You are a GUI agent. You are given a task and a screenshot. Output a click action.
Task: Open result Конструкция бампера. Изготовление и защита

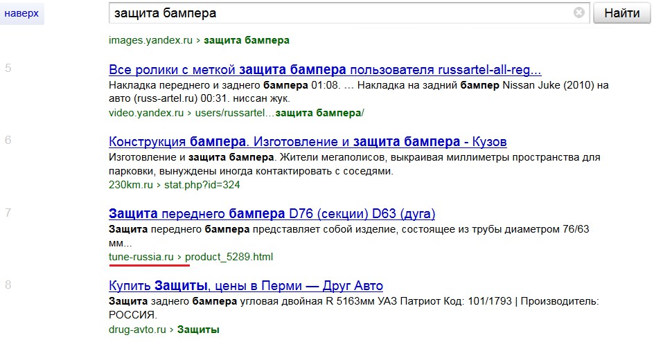click(x=308, y=142)
